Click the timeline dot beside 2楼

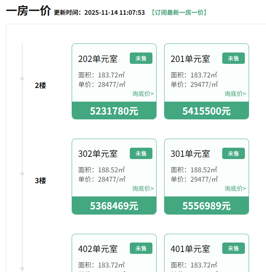22,79
